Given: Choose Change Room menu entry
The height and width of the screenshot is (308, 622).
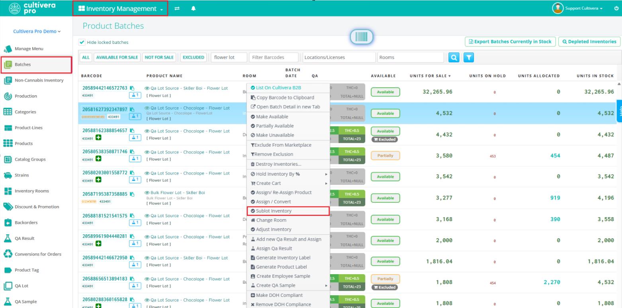Looking at the screenshot, I should click(x=288, y=220).
